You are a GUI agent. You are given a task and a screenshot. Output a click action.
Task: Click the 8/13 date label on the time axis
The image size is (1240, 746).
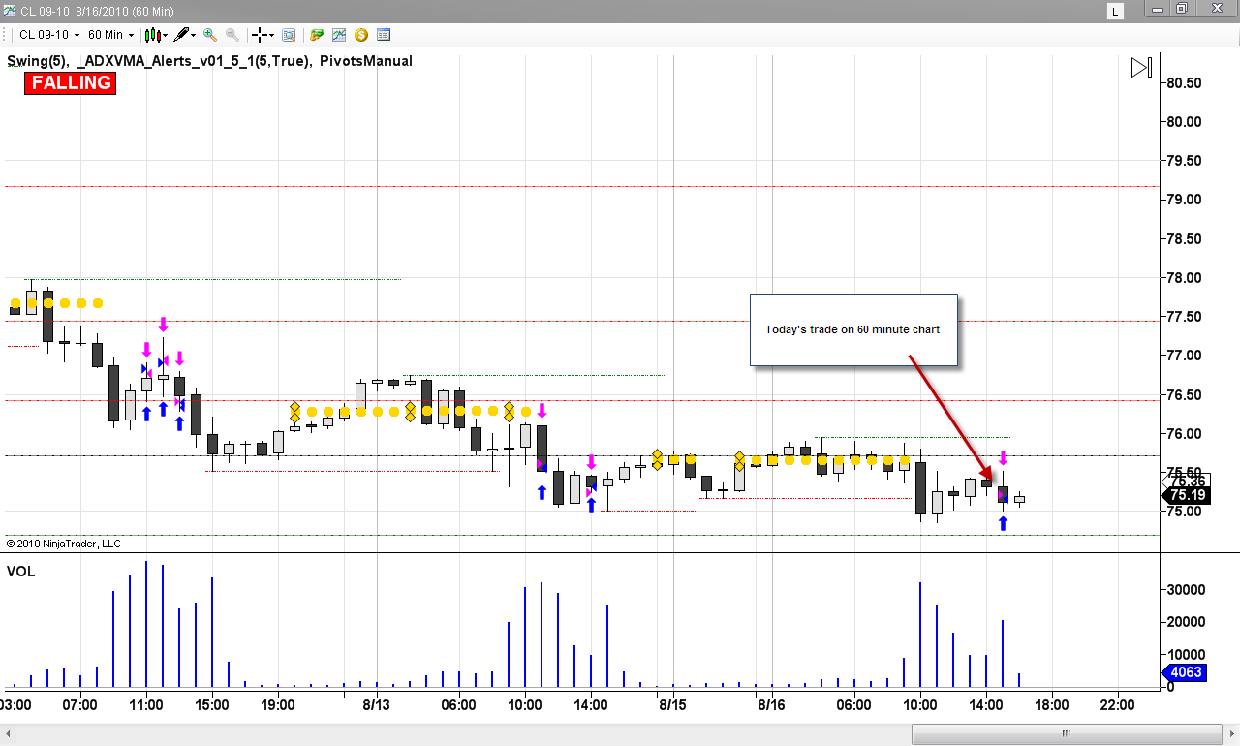point(376,705)
